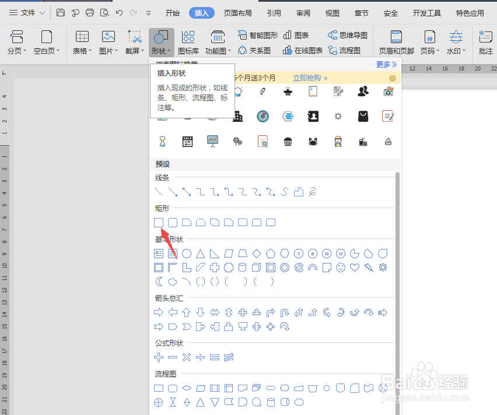Insert a chart via 图表 icon
The image size is (497, 415).
[x=296, y=34]
